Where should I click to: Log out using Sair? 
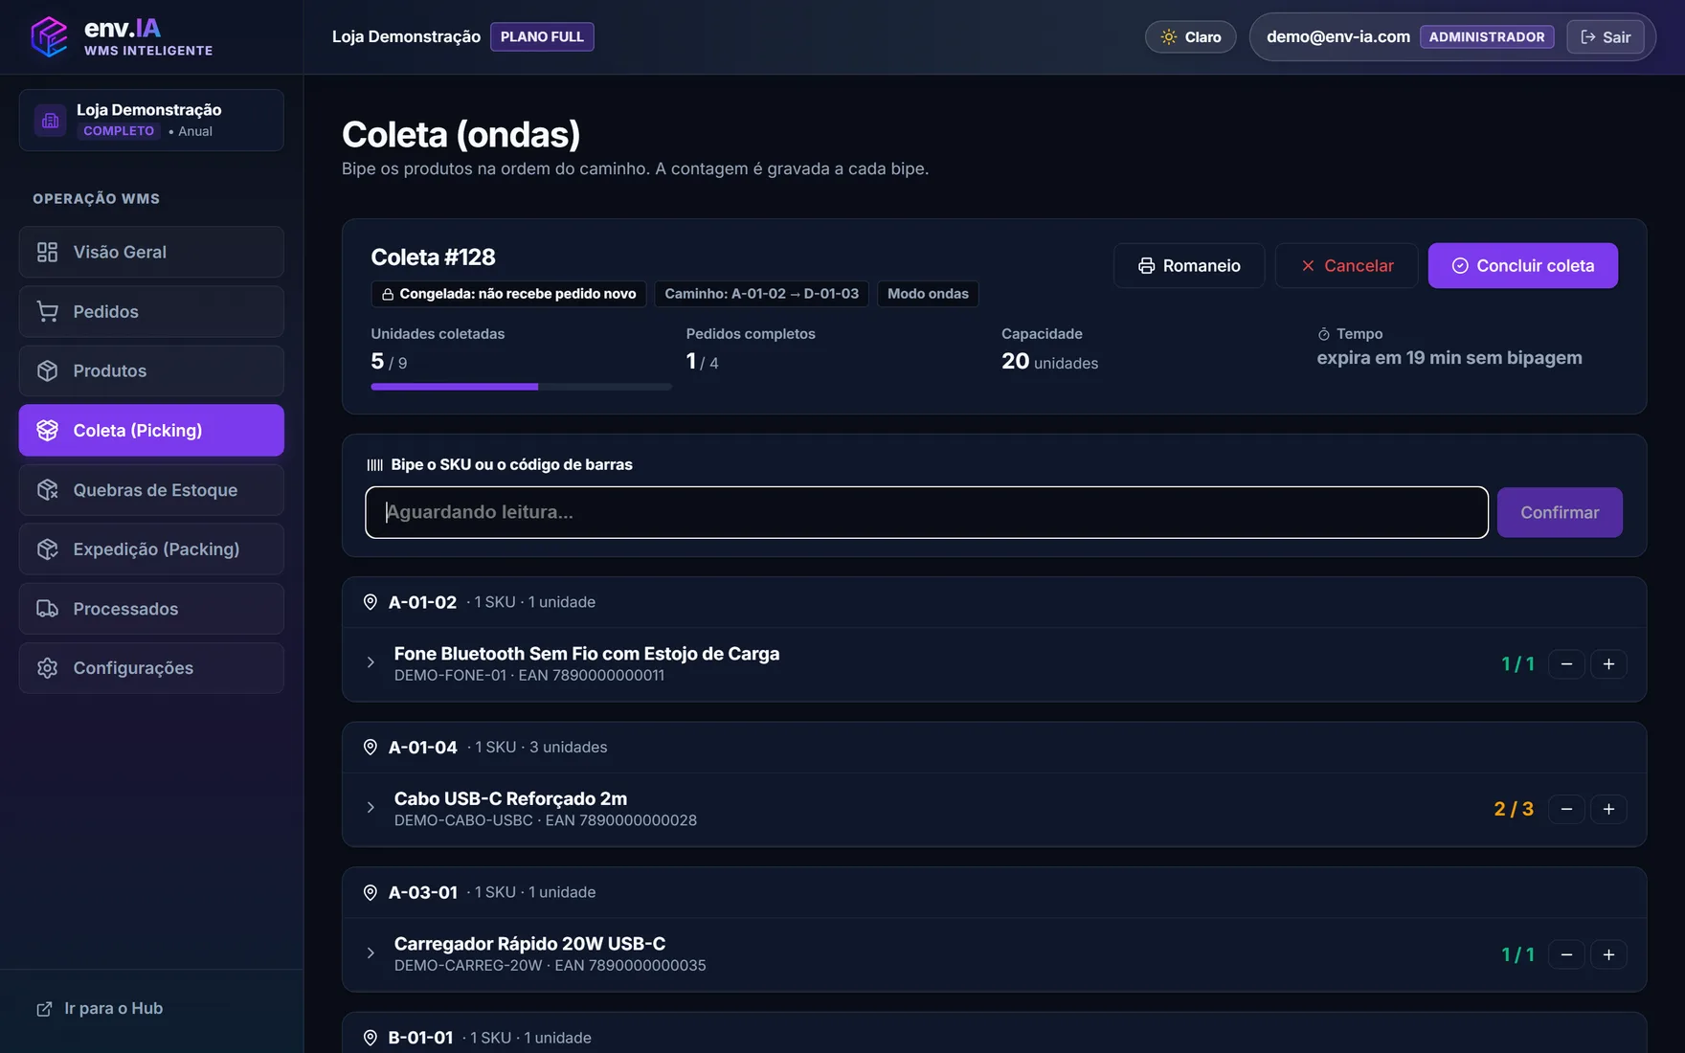[1605, 37]
